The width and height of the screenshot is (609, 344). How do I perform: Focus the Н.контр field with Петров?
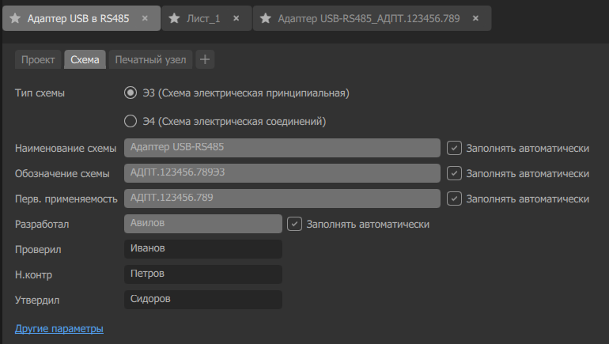(203, 274)
